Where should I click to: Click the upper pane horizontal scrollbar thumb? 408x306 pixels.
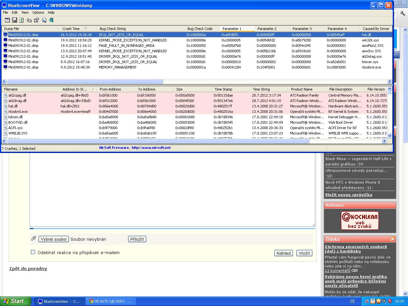pos(84,81)
